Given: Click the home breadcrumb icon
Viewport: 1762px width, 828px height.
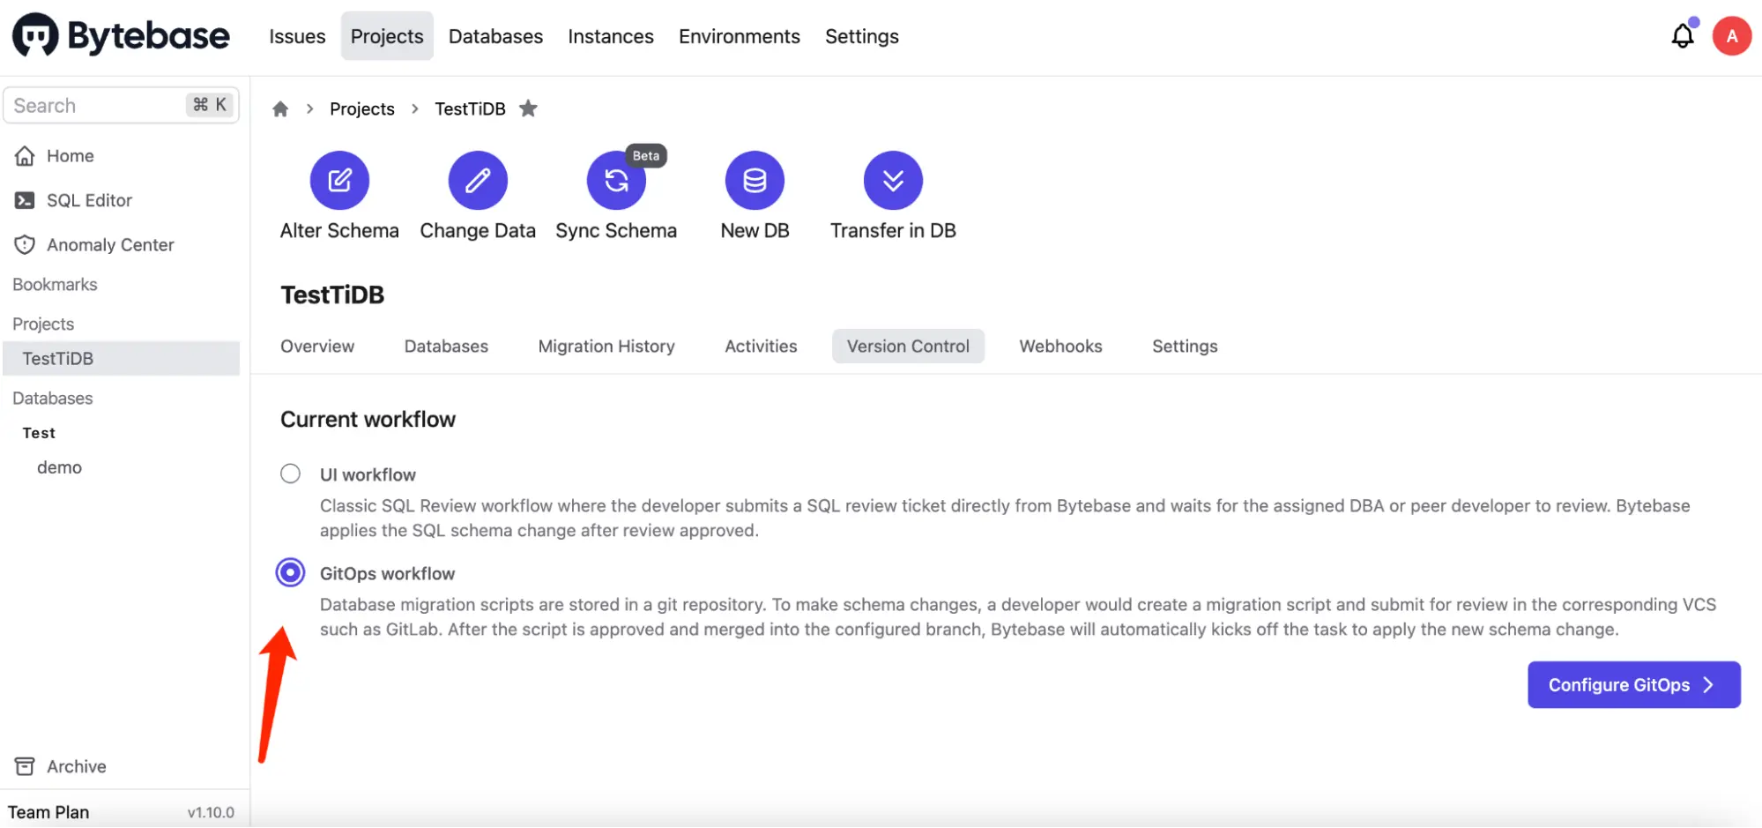Looking at the screenshot, I should click(x=280, y=108).
